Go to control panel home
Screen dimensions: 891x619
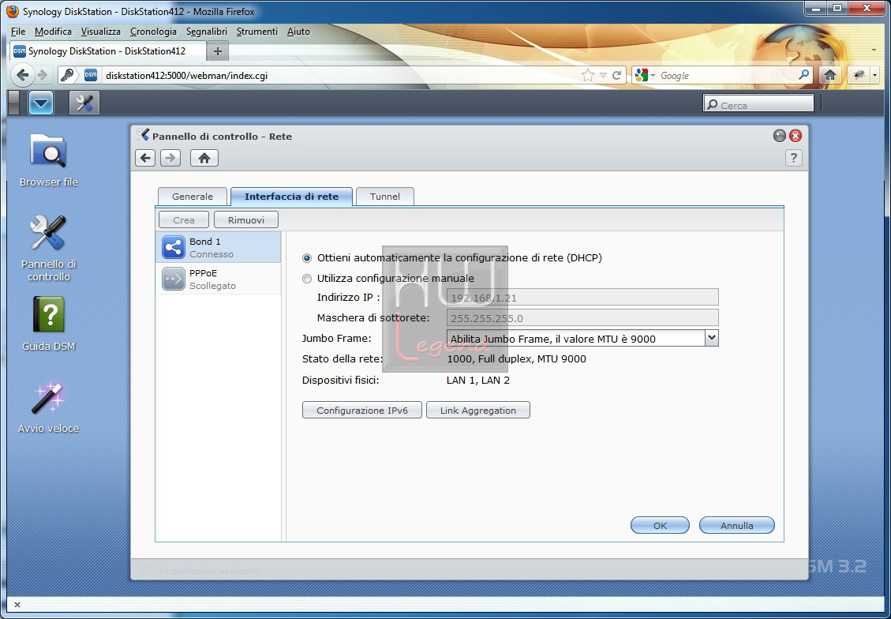coord(204,158)
